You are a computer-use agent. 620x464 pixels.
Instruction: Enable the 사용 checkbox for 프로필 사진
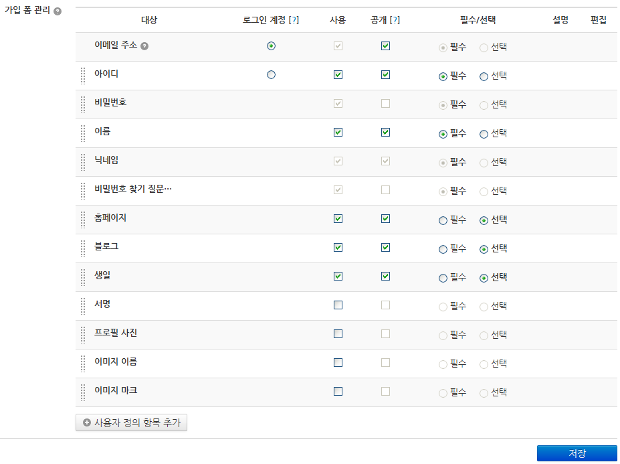point(338,334)
